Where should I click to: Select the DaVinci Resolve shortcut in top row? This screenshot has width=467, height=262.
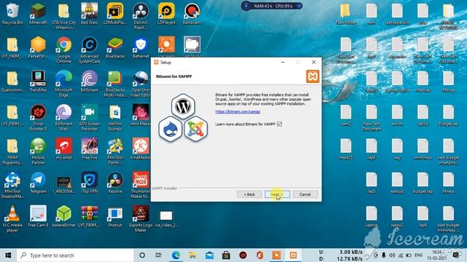point(141,16)
